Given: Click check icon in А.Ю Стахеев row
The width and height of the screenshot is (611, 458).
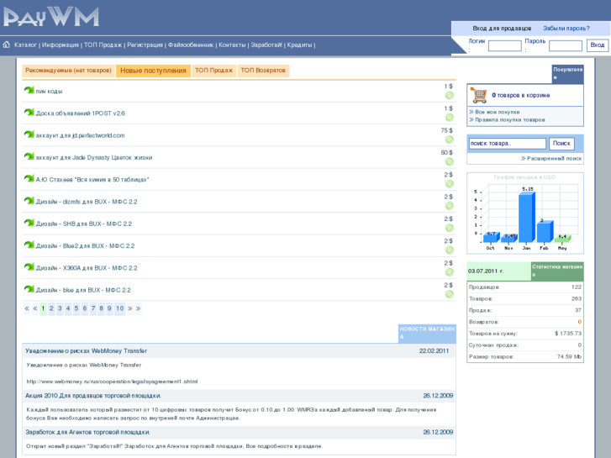Looking at the screenshot, I should point(450,183).
